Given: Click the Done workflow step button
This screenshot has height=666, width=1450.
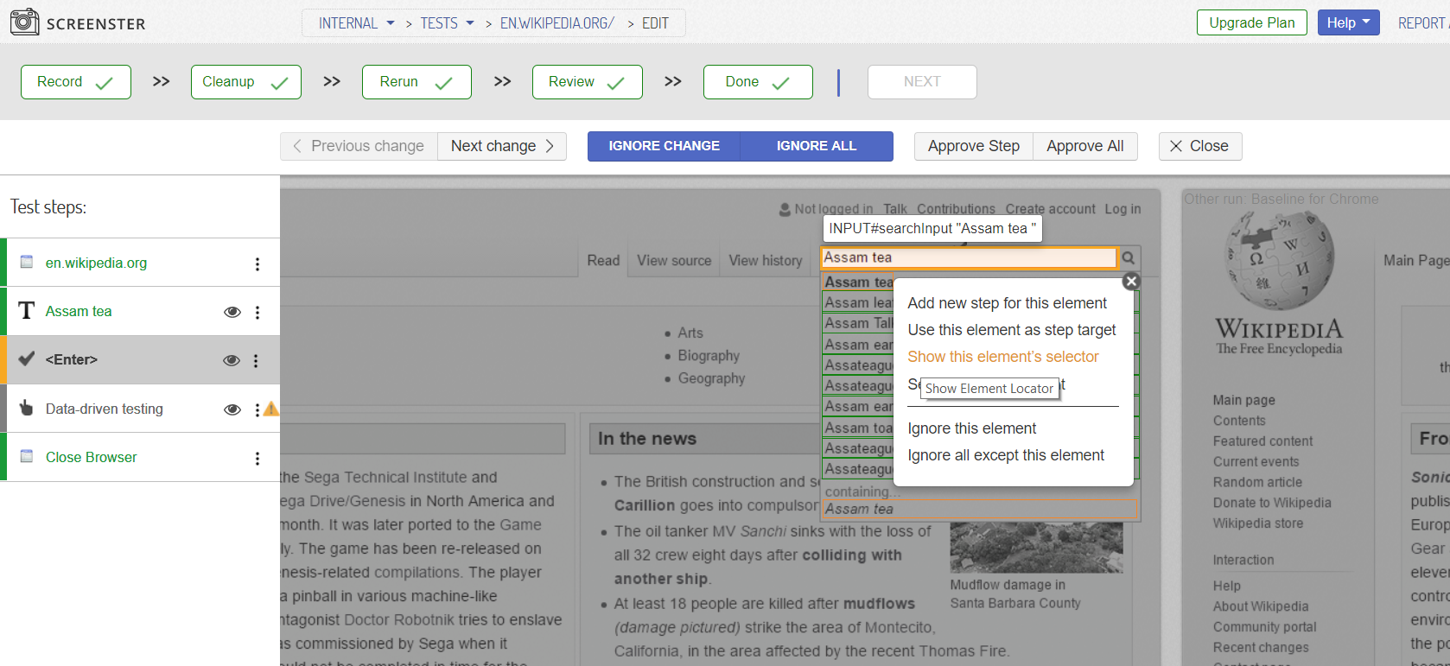Looking at the screenshot, I should pos(758,82).
